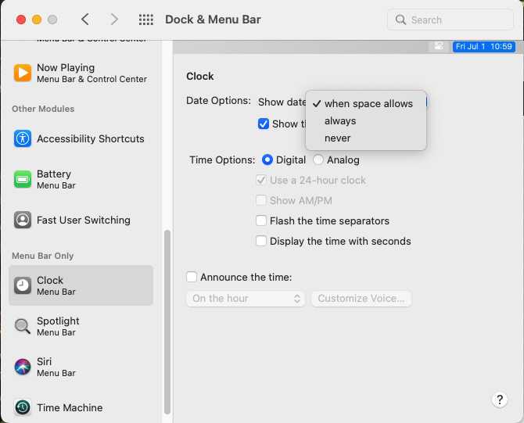Select 'when space allows' menu option
Image resolution: width=524 pixels, height=423 pixels.
pos(368,103)
